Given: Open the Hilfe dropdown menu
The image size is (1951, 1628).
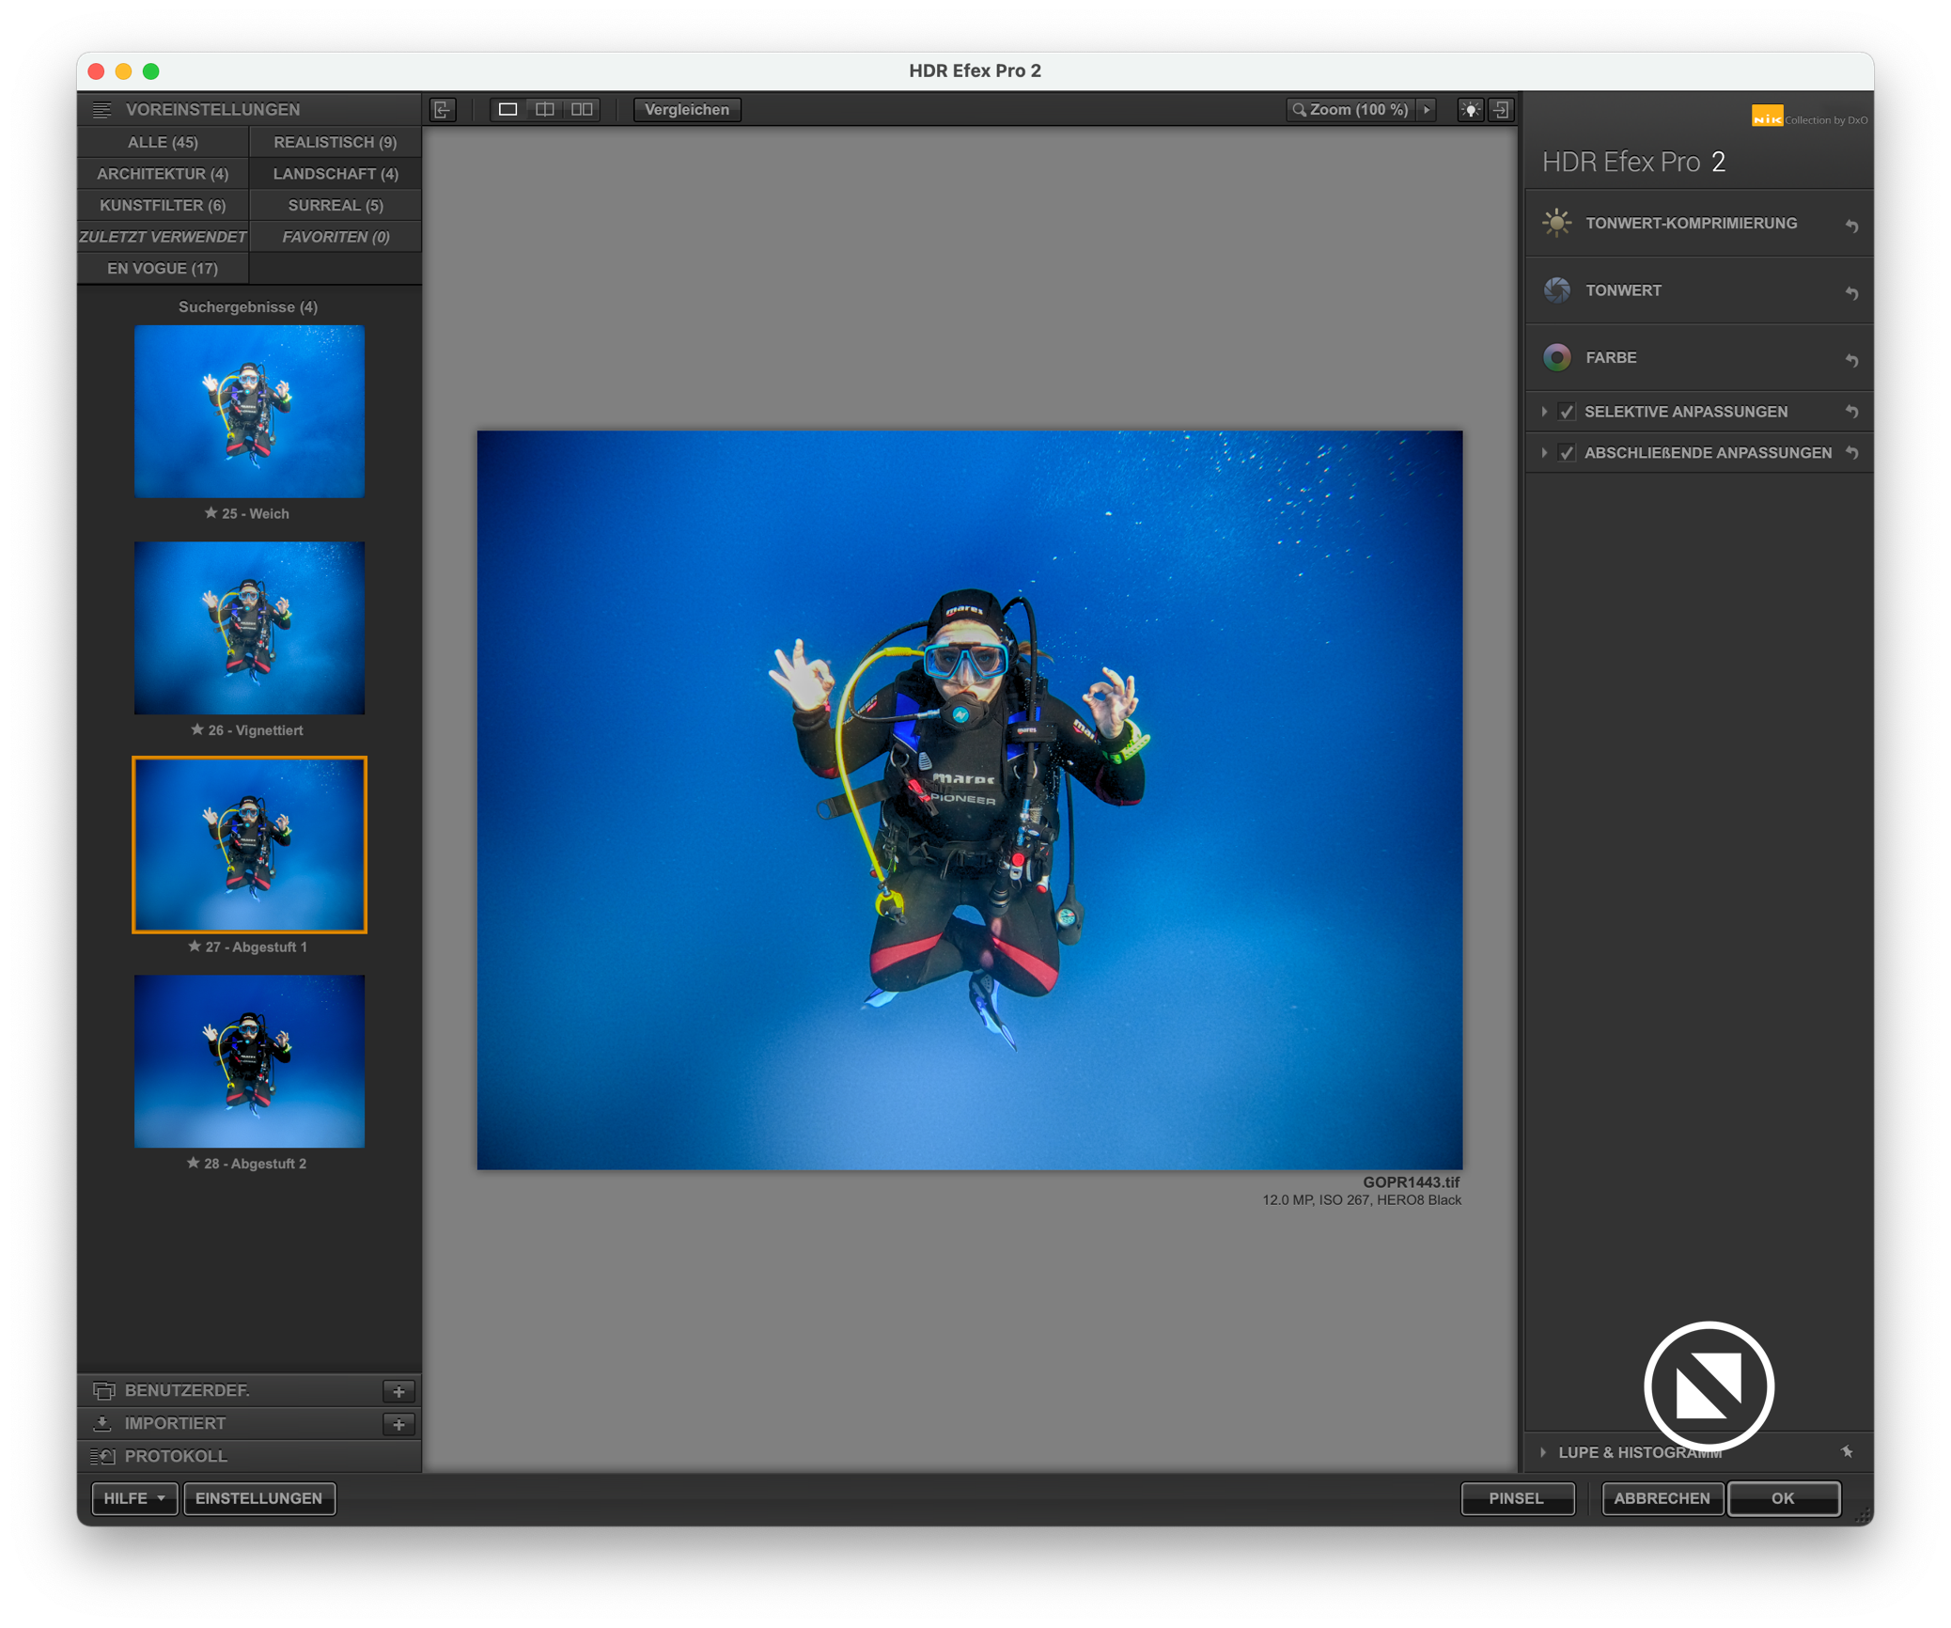Looking at the screenshot, I should click(134, 1498).
